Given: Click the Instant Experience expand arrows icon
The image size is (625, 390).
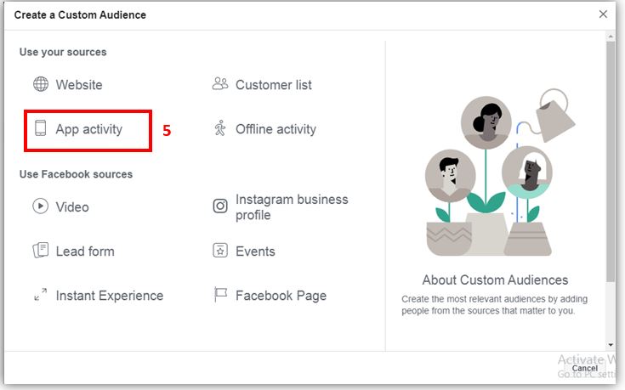Looking at the screenshot, I should 40,295.
